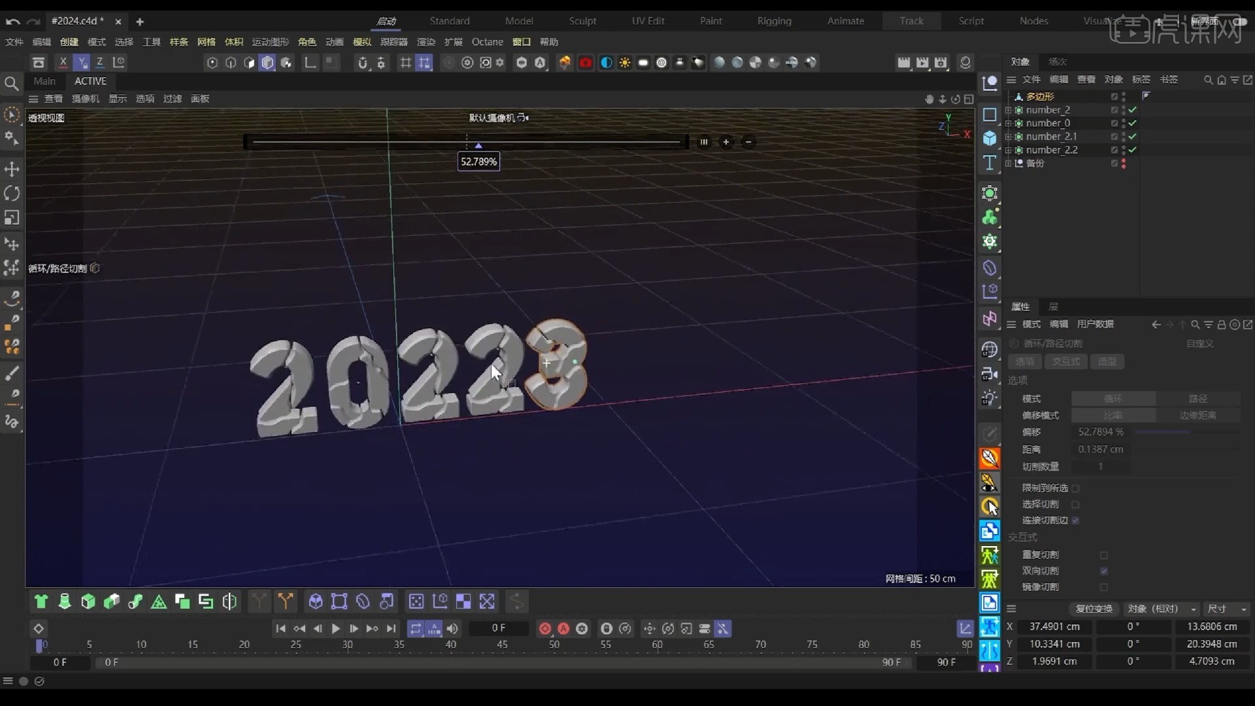1255x706 pixels.
Task: Toggle 限制到所选 checkbox
Action: (1075, 488)
